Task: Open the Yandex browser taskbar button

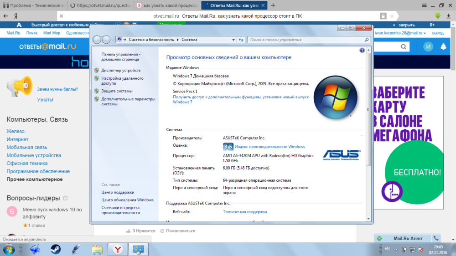Action: coord(118,249)
